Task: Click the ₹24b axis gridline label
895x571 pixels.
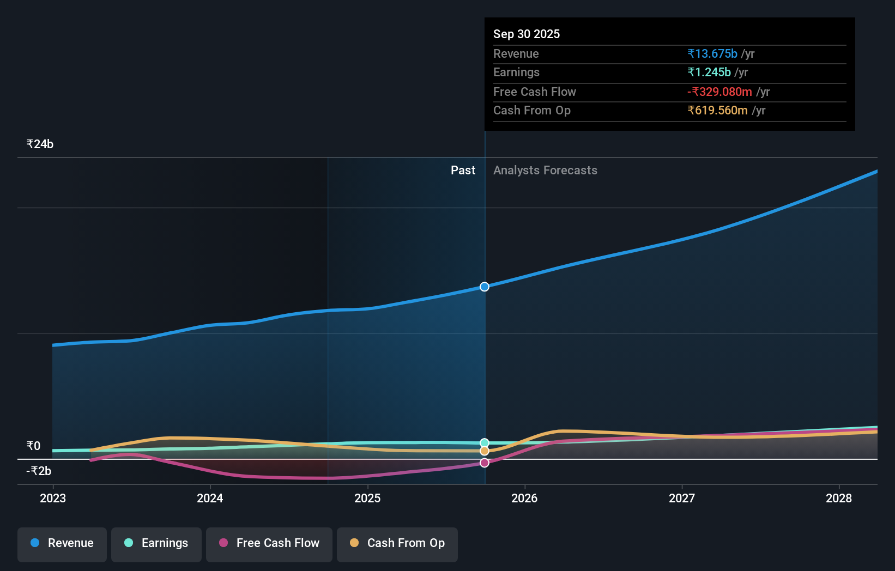Action: [x=40, y=144]
